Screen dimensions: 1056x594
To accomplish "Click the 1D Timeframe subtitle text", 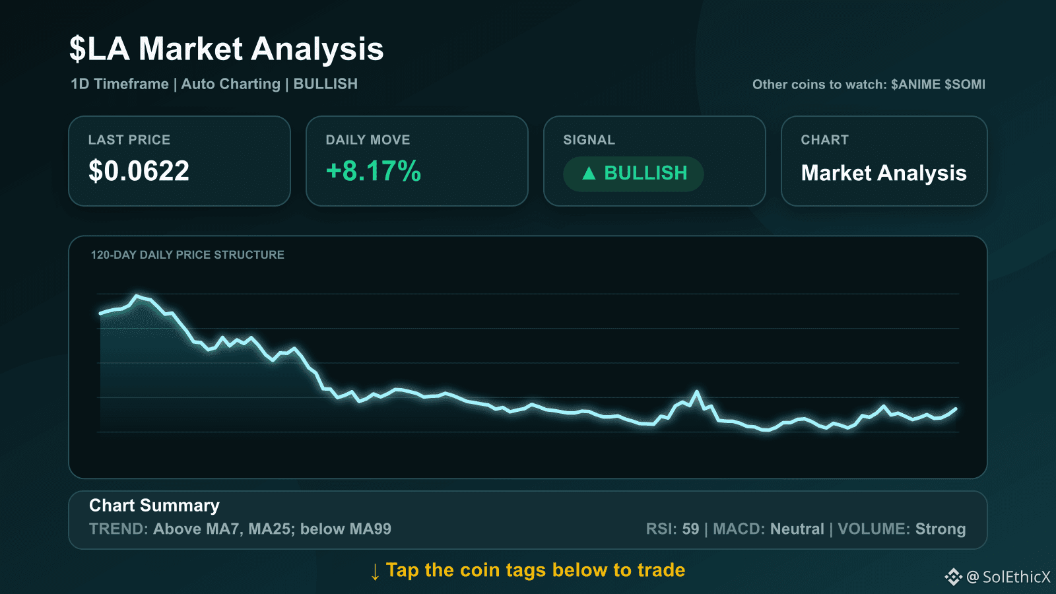I will (119, 84).
